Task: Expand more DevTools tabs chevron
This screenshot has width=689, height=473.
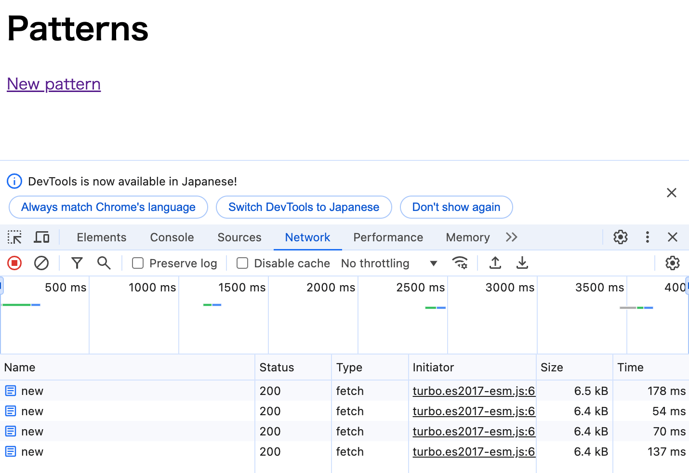Action: tap(512, 237)
